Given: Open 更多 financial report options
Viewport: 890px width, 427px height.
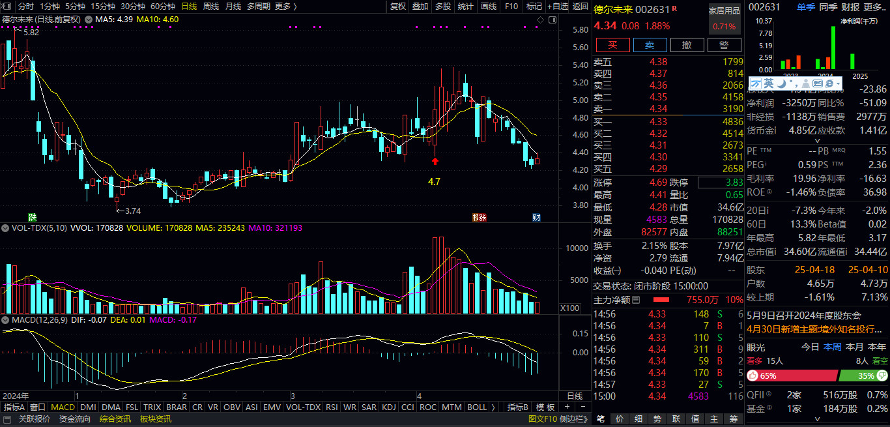Looking at the screenshot, I should [874, 7].
